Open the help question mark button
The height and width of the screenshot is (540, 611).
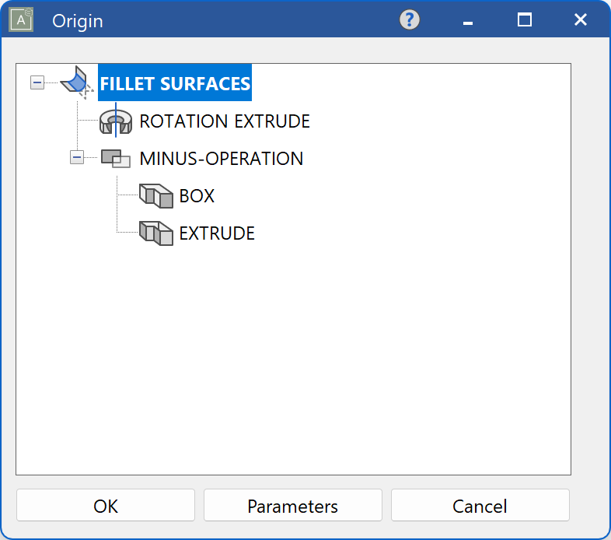tap(410, 20)
